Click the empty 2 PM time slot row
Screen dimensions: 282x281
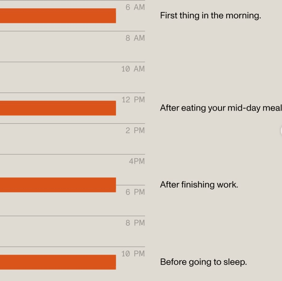[72, 139]
